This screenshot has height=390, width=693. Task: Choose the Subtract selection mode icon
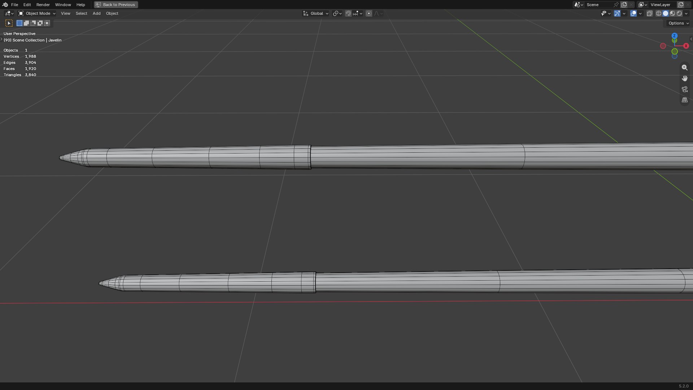pos(33,23)
